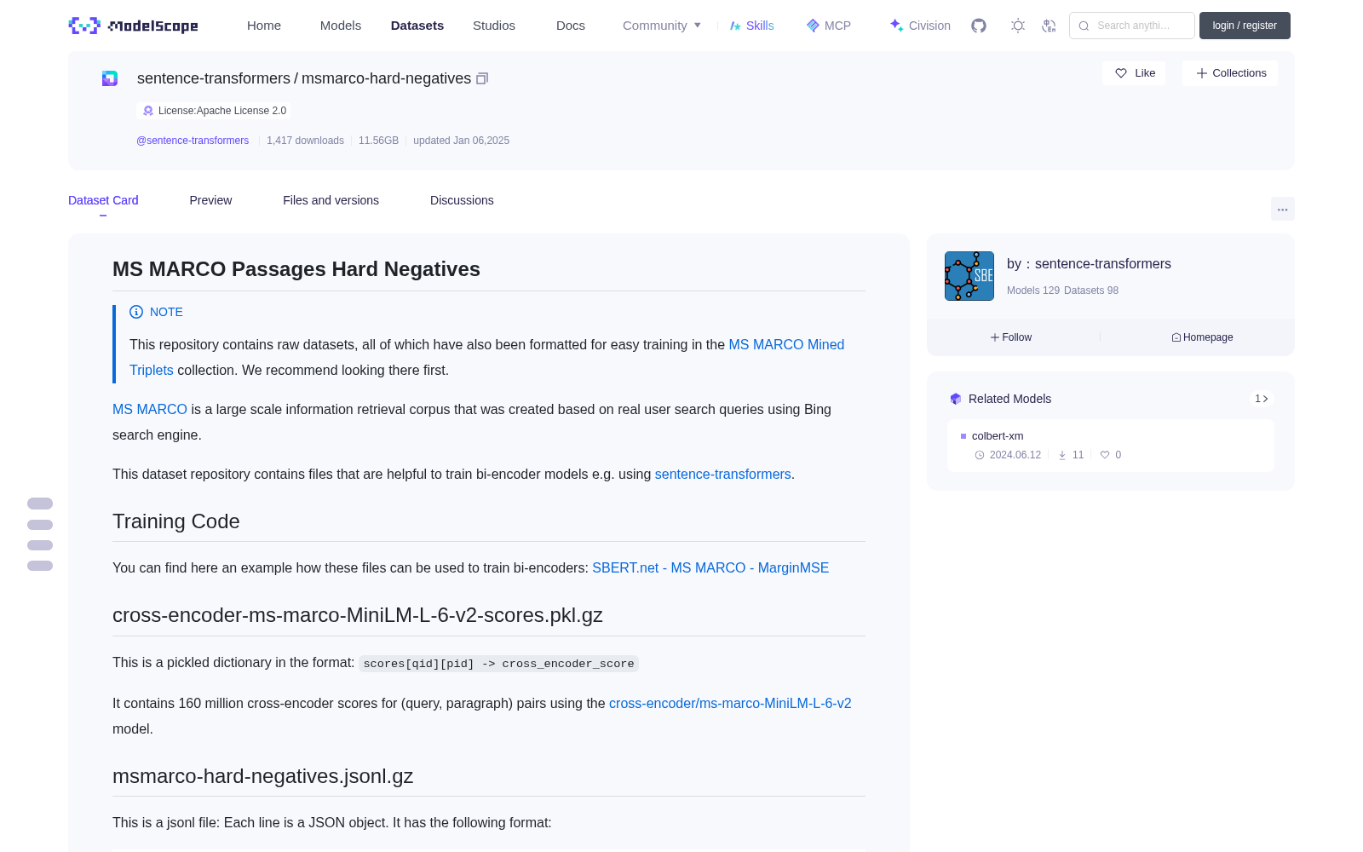Click the Related Models cube icon

(x=956, y=399)
